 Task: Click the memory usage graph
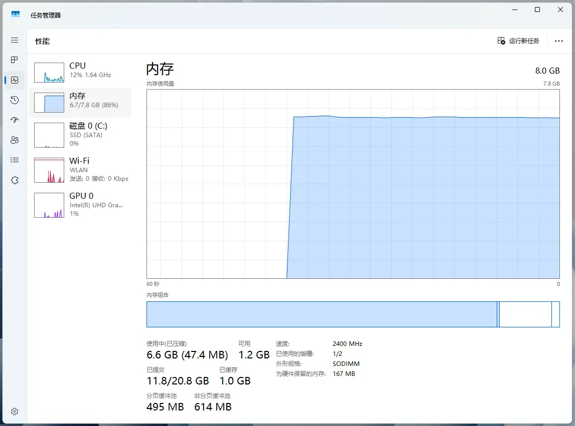tap(353, 184)
